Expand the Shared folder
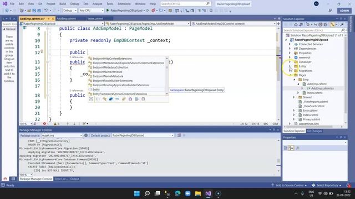This screenshot has width=355, height=199. click(294, 97)
